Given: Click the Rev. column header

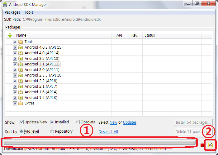Looking at the screenshot, I should [135, 35].
